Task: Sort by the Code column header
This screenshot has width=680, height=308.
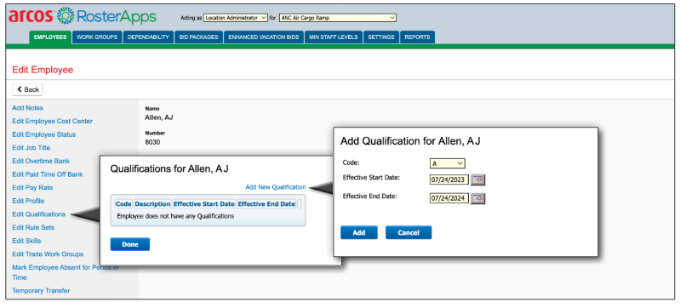Action: [123, 204]
